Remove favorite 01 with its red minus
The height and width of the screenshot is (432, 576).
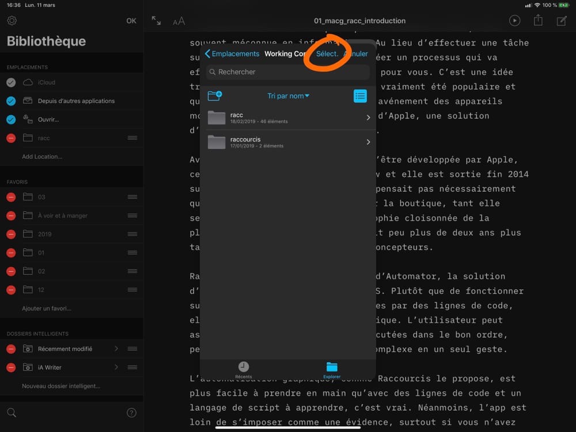[x=11, y=253]
